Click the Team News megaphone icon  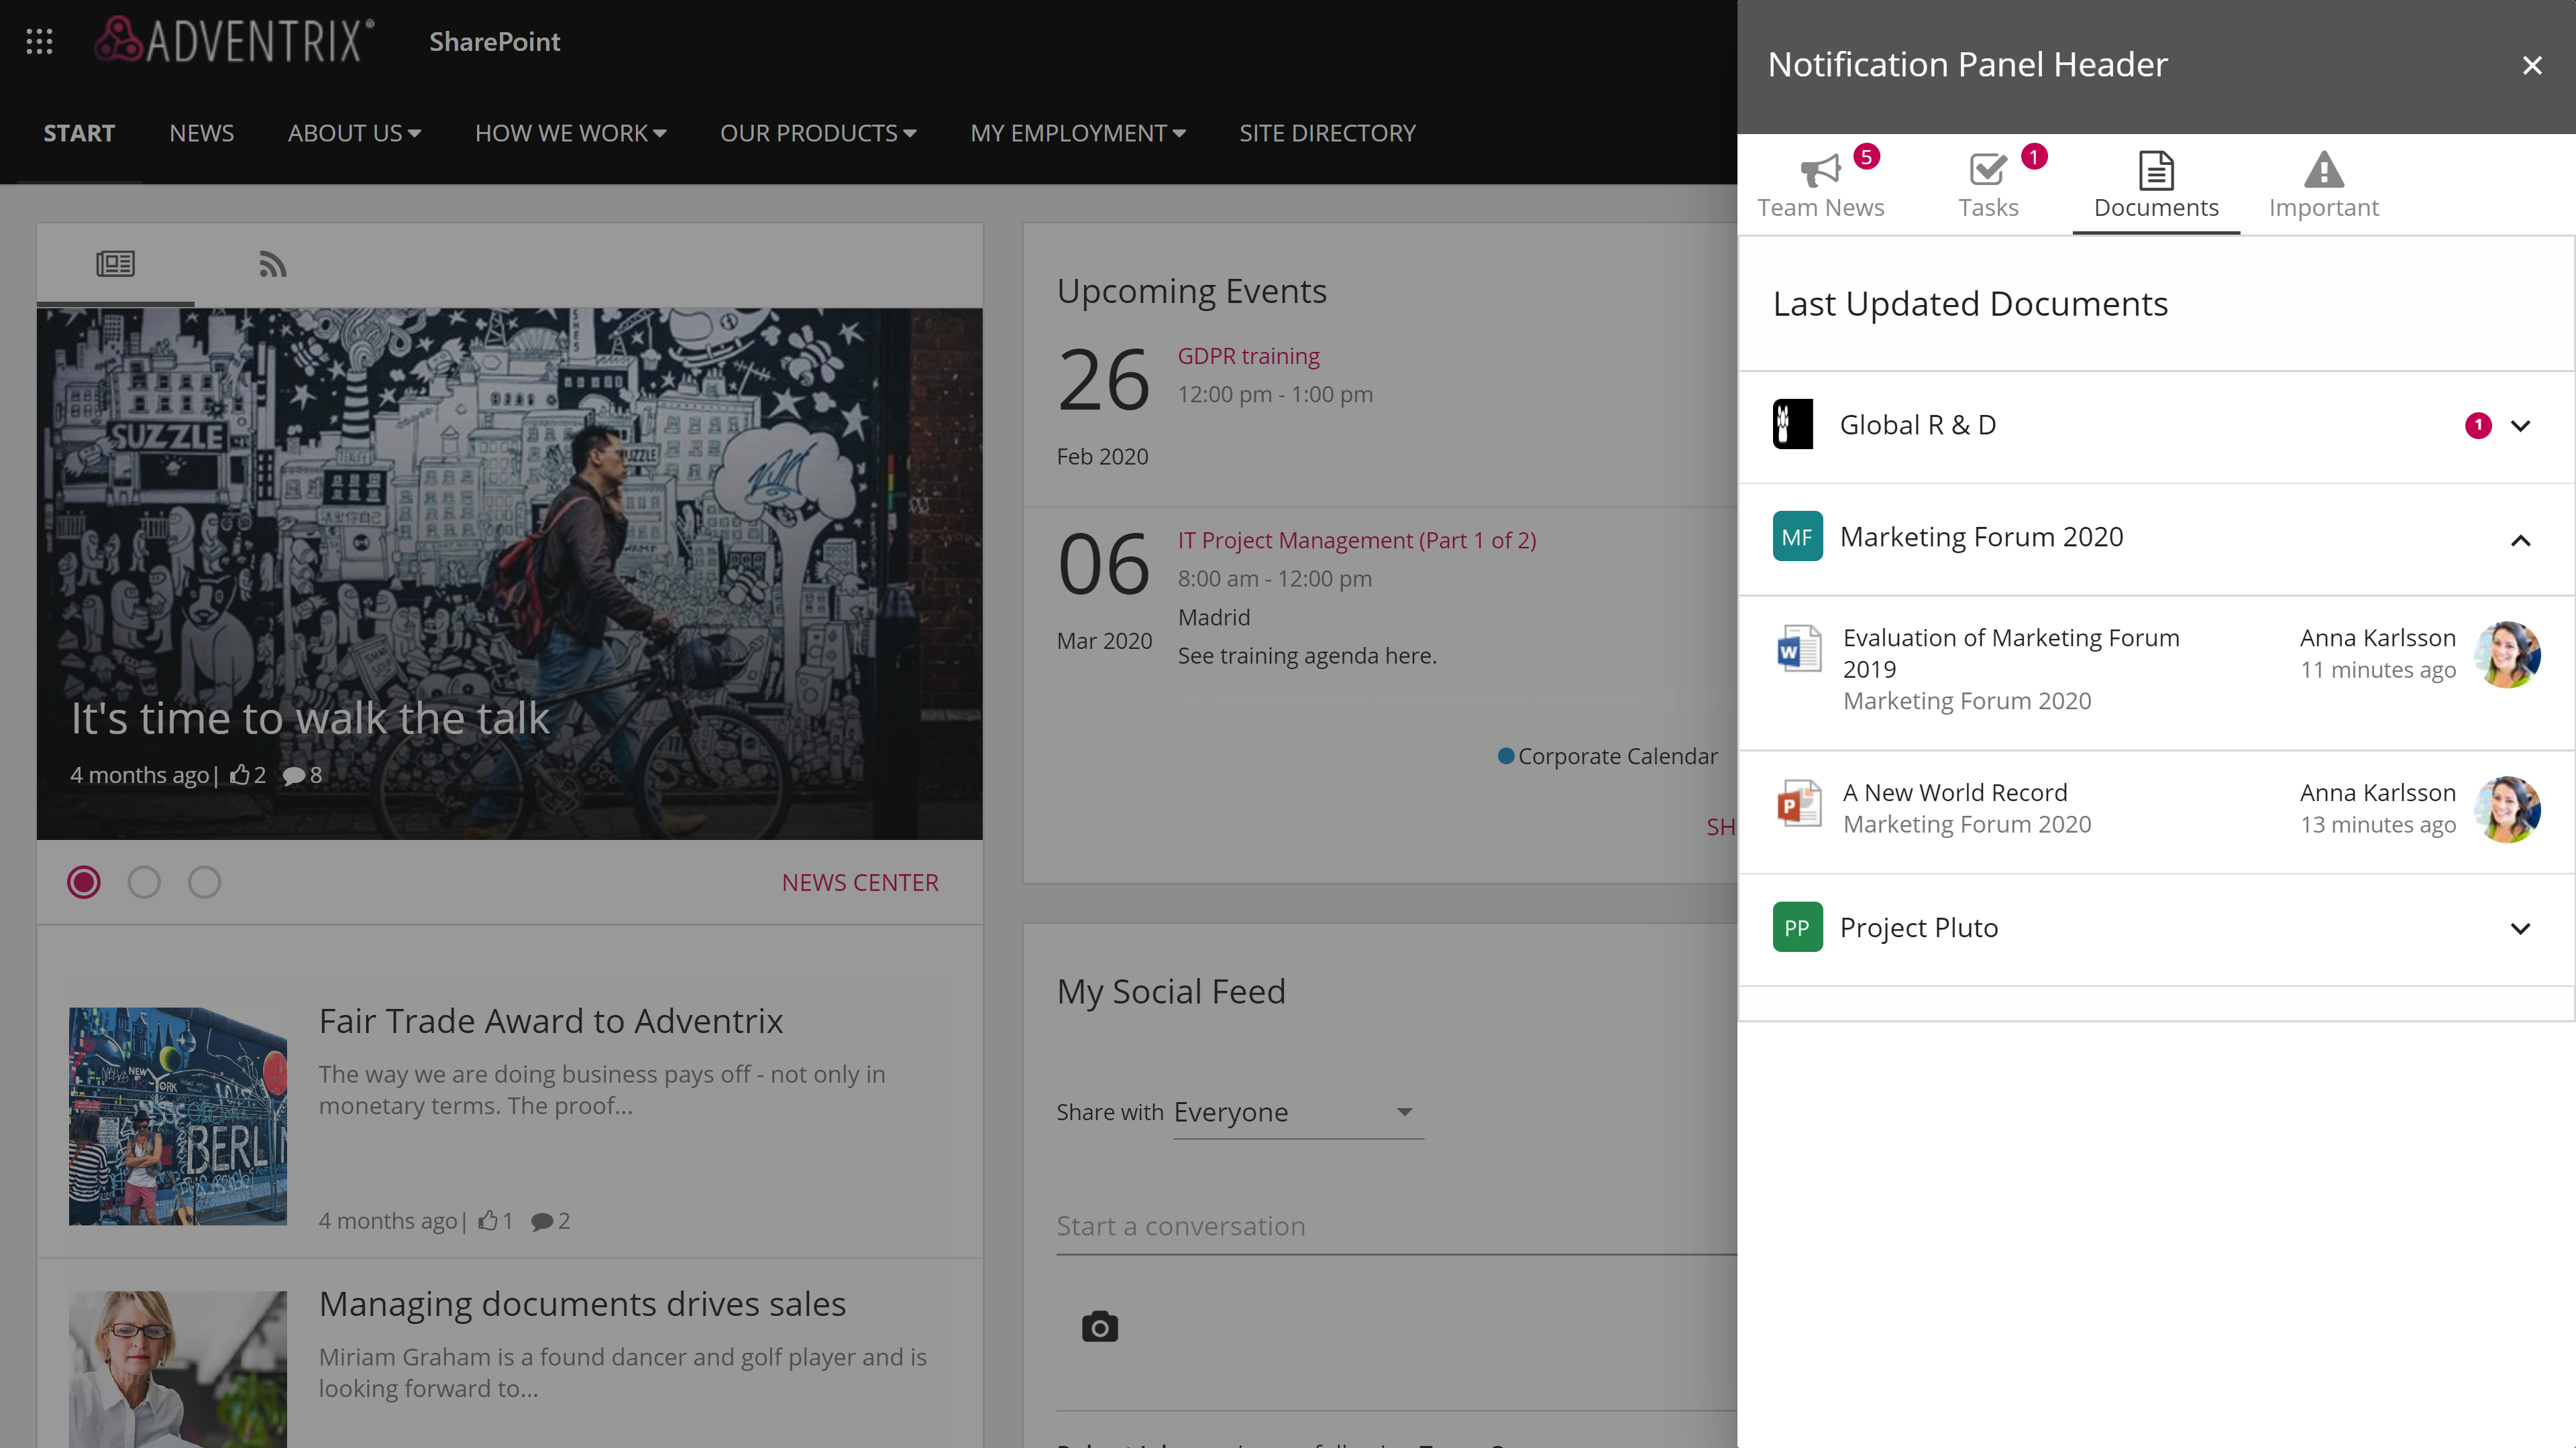(1820, 171)
